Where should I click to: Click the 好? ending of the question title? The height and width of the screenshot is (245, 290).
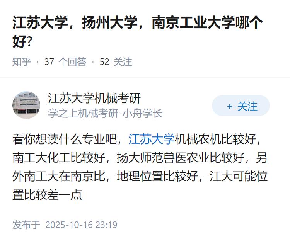tap(22, 42)
